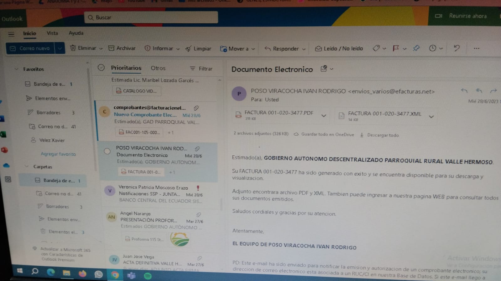Toggle the select-all messages circle
Screen dimensions: 501x281
pyautogui.click(x=101, y=68)
